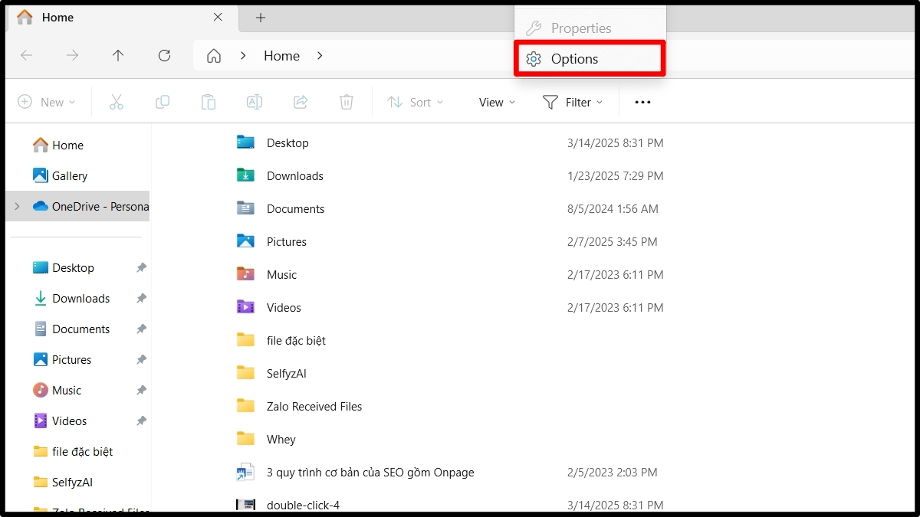Open the Documents folder in file list
The height and width of the screenshot is (517, 920).
click(x=296, y=208)
